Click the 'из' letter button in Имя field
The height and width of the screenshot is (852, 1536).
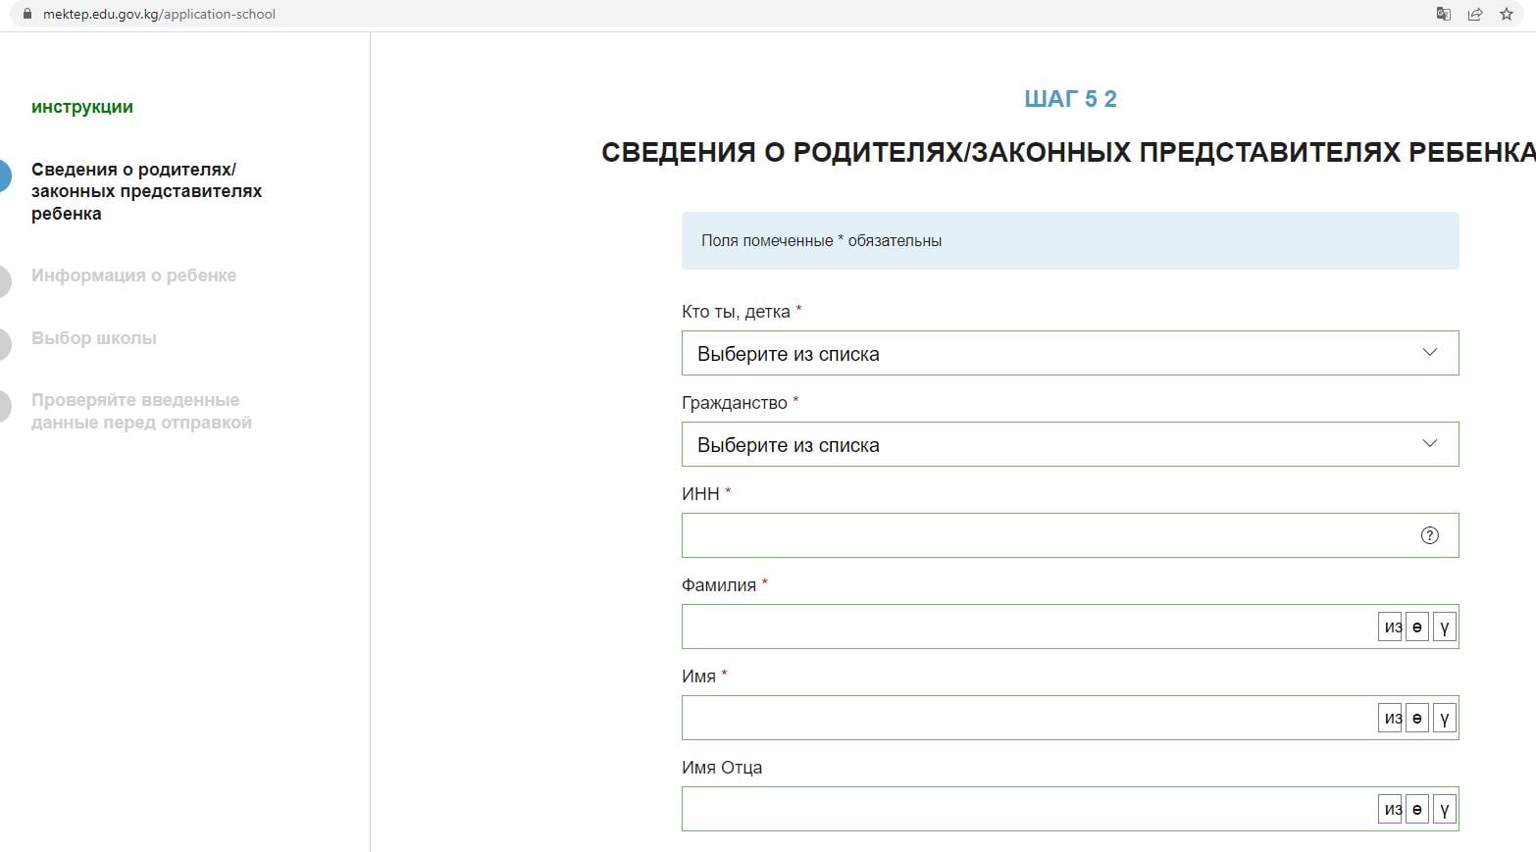tap(1390, 718)
